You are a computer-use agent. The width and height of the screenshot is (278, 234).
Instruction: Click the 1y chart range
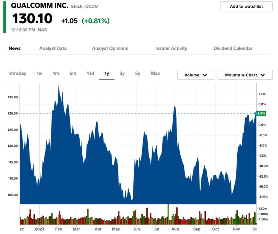click(107, 73)
